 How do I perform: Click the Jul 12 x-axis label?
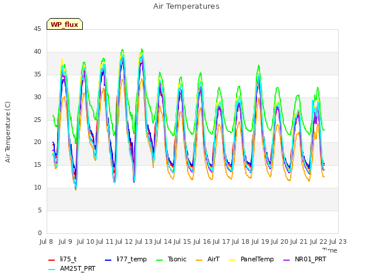[124, 242]
